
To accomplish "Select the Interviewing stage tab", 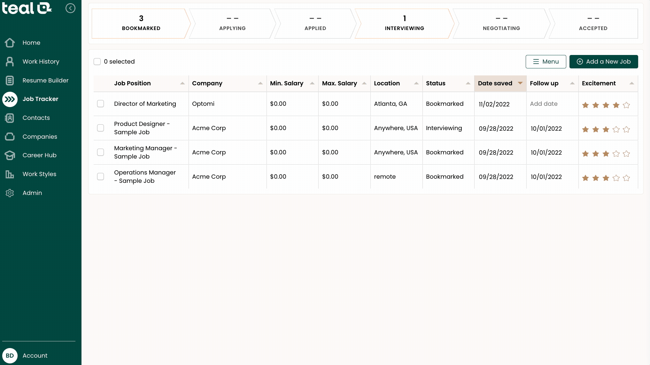I will click(404, 24).
